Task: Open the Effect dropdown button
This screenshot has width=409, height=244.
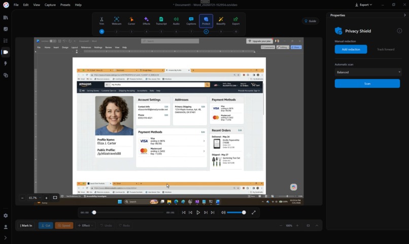Action: point(86,226)
